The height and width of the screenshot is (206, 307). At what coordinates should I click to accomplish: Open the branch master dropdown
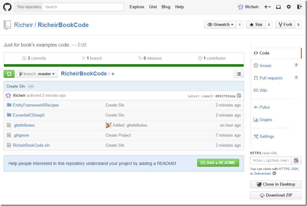(37, 74)
